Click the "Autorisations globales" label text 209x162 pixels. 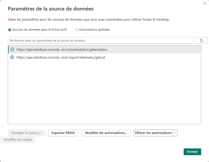(94, 30)
